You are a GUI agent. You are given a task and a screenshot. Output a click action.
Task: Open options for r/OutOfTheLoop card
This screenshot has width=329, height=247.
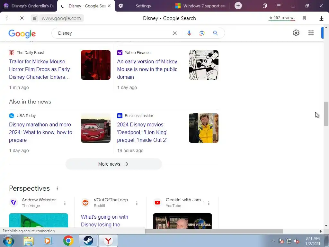(137, 203)
